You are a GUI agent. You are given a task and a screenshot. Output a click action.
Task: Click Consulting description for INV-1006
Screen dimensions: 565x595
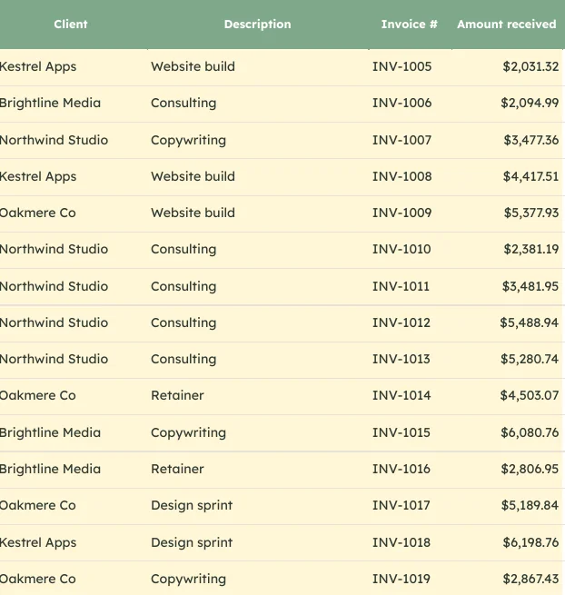click(x=183, y=104)
